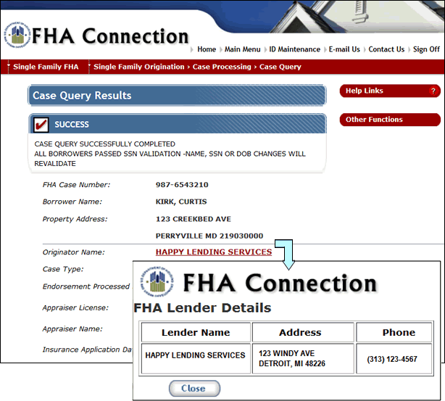Image resolution: width=445 pixels, height=401 pixels.
Task: Click the Appraiser Name label
Action: click(72, 329)
